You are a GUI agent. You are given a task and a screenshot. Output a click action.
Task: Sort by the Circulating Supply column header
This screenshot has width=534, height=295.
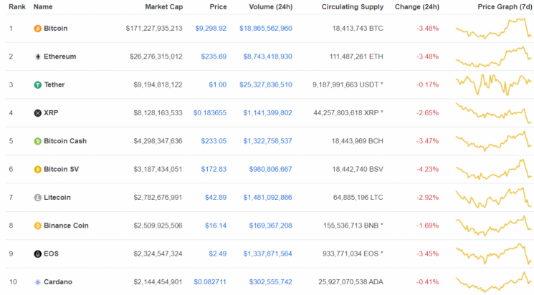[x=353, y=7]
